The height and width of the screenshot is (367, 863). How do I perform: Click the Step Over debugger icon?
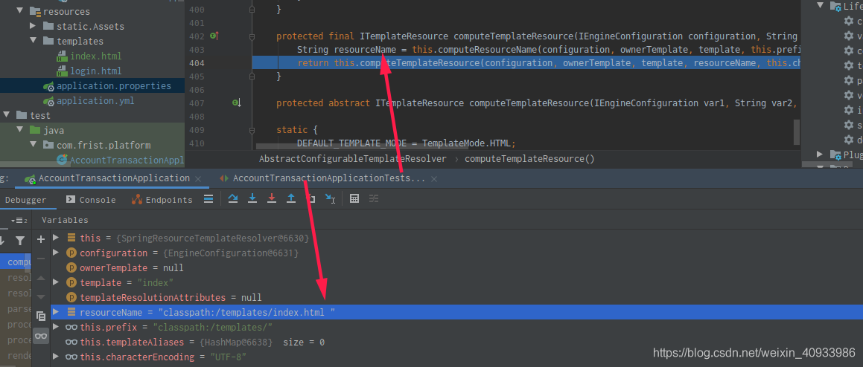[233, 199]
